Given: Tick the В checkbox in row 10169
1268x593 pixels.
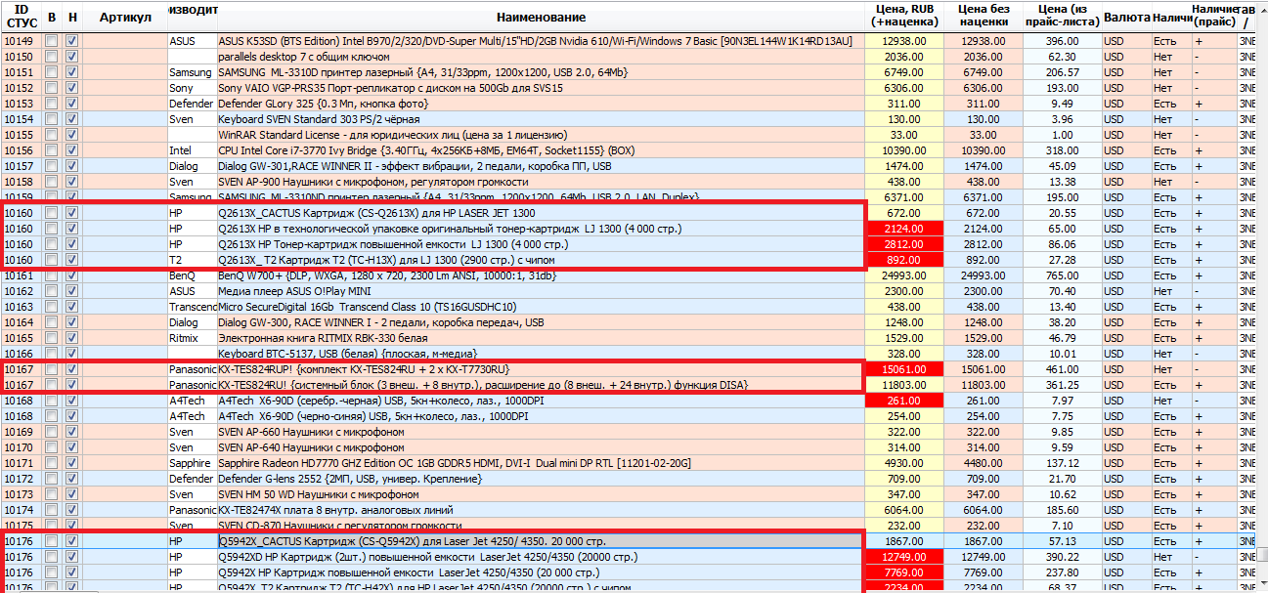Looking at the screenshot, I should pos(51,432).
